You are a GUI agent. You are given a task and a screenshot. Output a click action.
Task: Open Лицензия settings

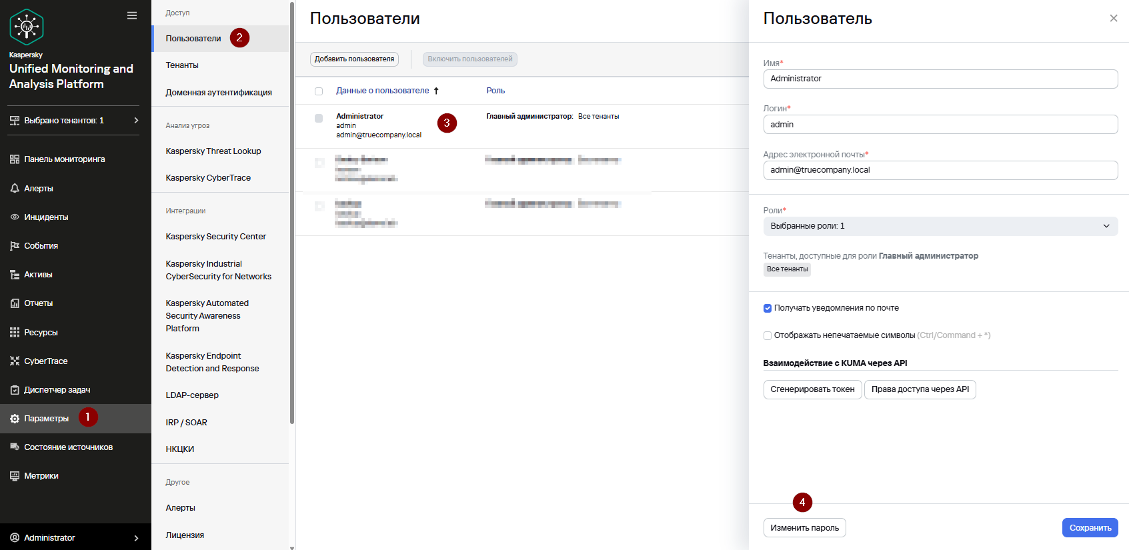coord(185,535)
